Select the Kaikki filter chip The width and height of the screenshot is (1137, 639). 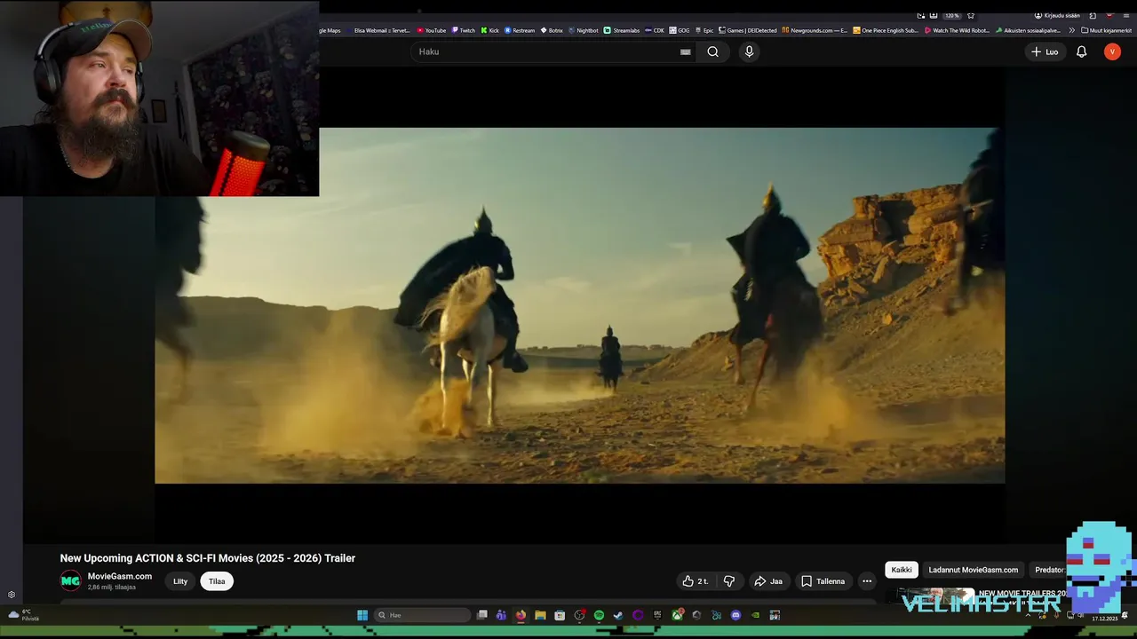(x=902, y=570)
